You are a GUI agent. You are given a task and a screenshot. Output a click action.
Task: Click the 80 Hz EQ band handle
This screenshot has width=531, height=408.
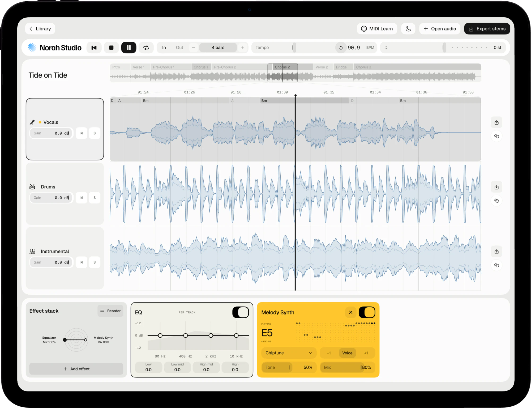point(160,335)
